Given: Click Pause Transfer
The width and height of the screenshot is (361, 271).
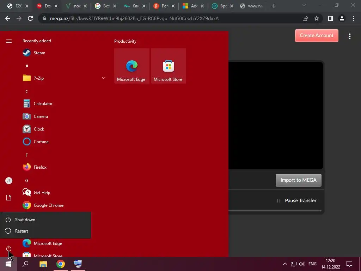Looking at the screenshot, I should 297,200.
